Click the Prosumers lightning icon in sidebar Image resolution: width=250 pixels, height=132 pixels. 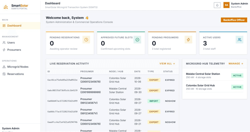[4, 50]
